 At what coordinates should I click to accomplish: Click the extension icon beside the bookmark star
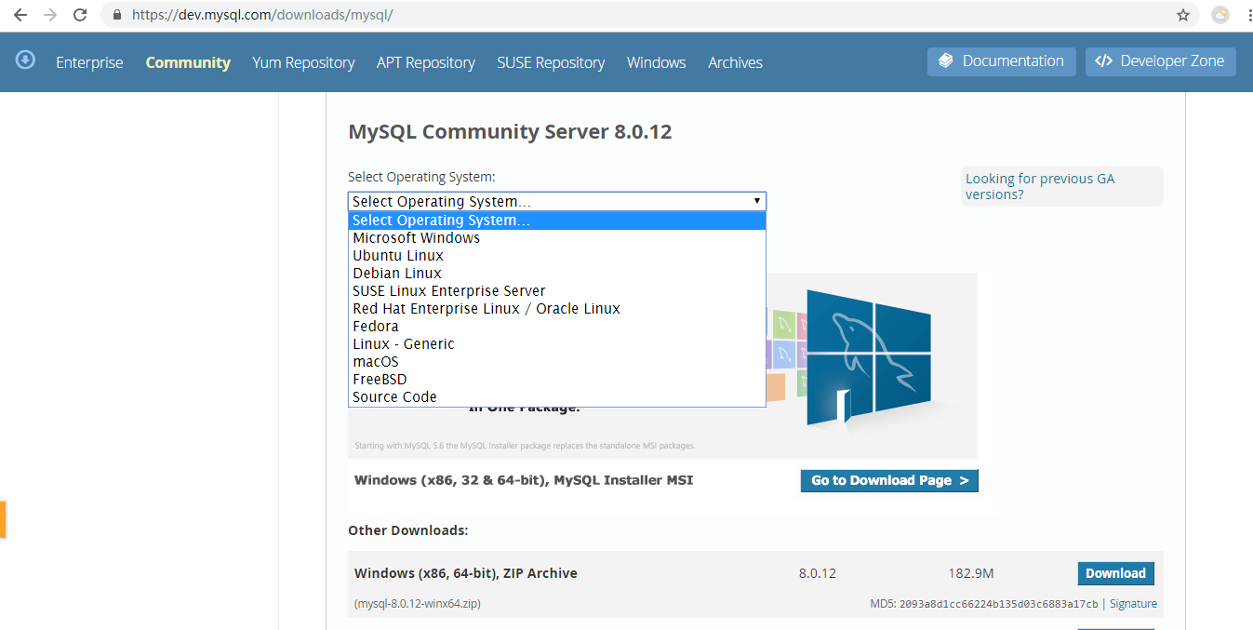(x=1220, y=15)
